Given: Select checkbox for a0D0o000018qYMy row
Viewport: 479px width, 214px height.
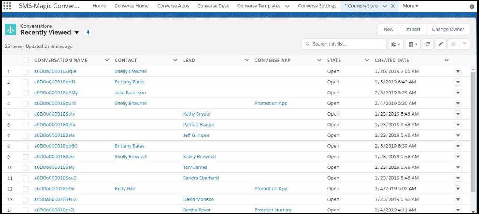Looking at the screenshot, I should (26, 93).
